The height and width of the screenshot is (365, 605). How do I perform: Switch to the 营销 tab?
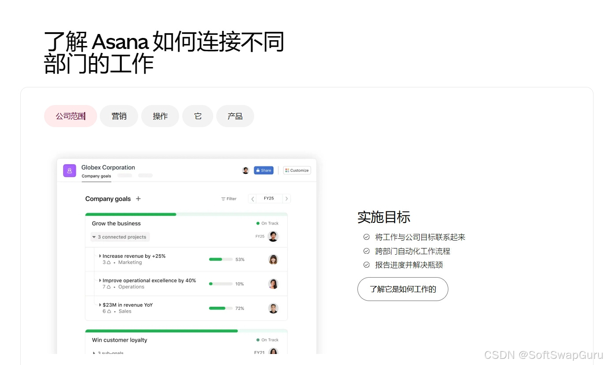[x=119, y=116]
